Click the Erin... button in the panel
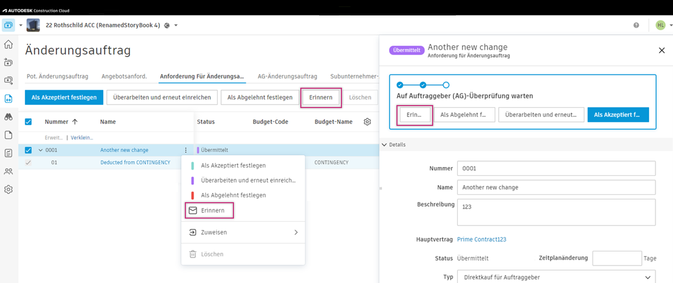Screen dimensions: 673x283 tap(414, 115)
